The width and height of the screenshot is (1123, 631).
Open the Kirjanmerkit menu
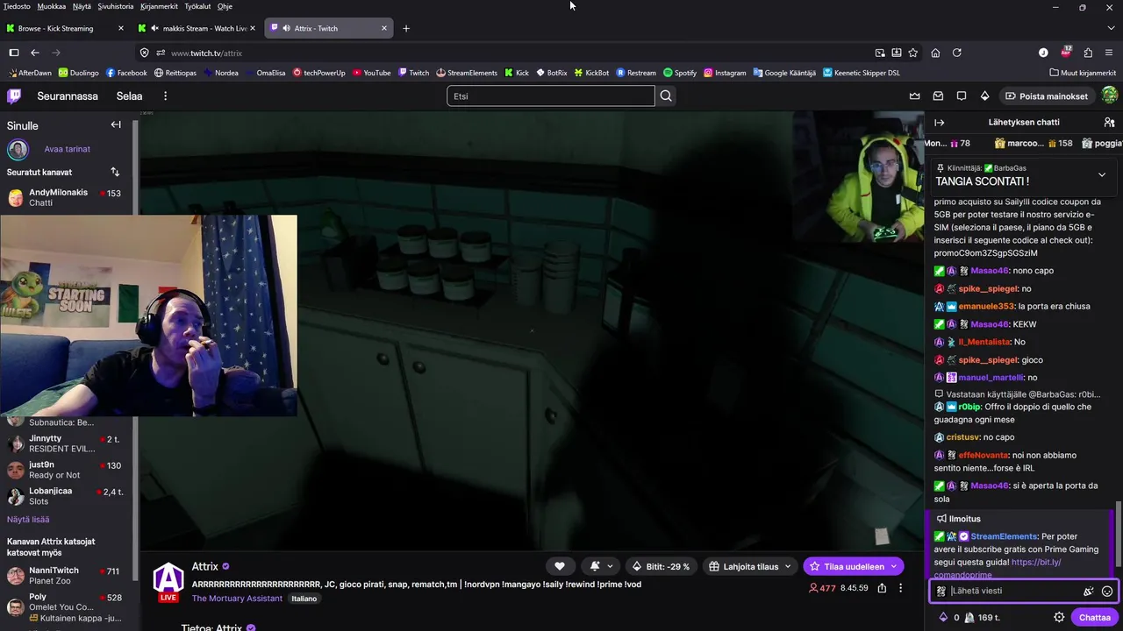click(x=158, y=6)
